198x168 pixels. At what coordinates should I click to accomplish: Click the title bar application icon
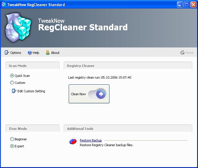click(x=4, y=5)
